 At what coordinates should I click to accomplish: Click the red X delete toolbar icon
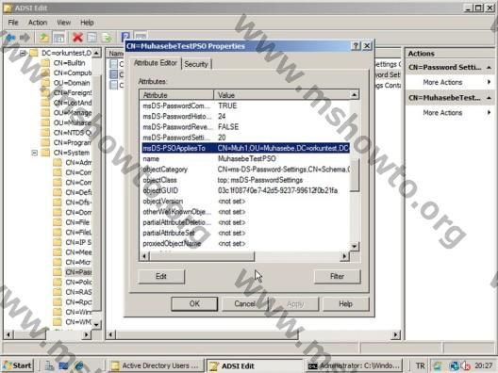click(x=77, y=38)
